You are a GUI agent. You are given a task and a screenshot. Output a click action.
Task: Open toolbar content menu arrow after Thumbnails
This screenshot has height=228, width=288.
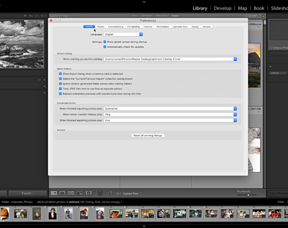coord(262,193)
